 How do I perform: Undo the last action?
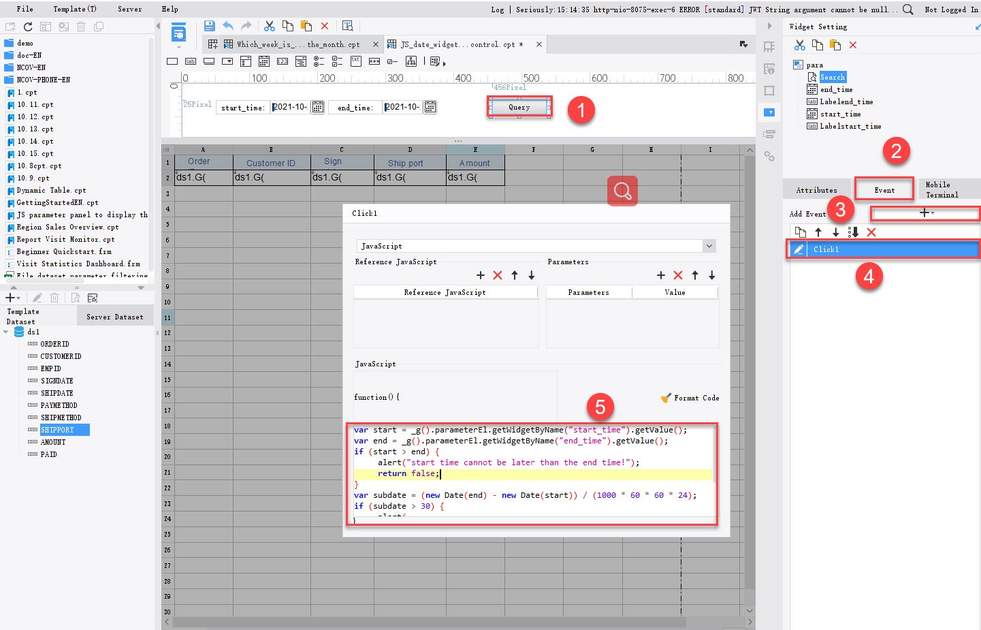click(227, 26)
